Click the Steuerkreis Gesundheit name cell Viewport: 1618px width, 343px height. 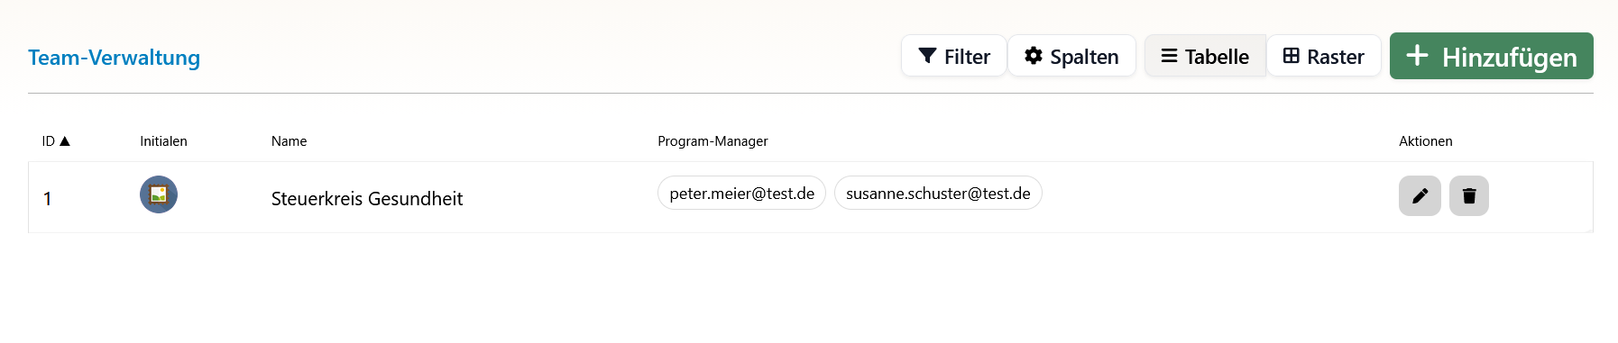(x=367, y=198)
